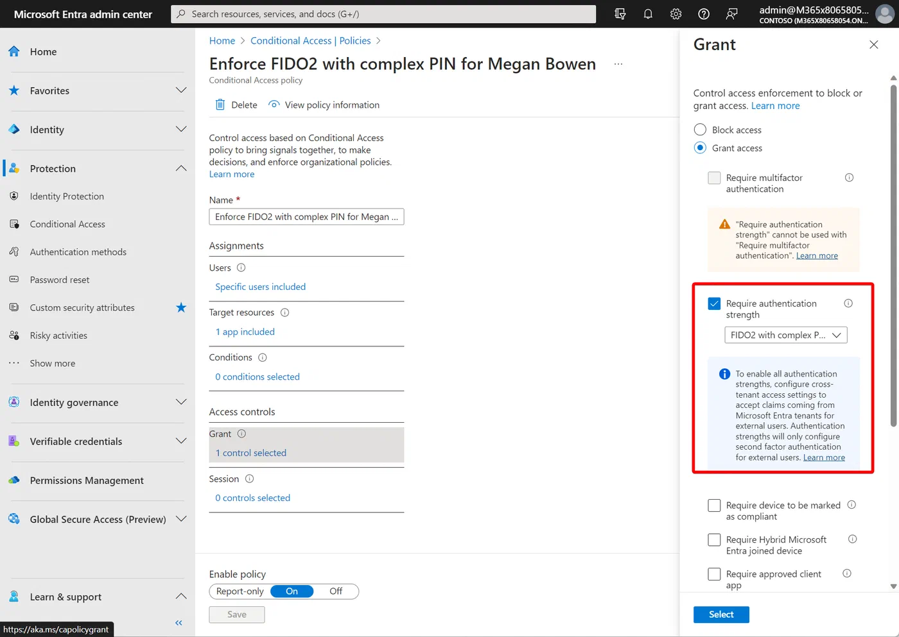Click the info icon beside Session
The height and width of the screenshot is (637, 899).
tap(250, 479)
